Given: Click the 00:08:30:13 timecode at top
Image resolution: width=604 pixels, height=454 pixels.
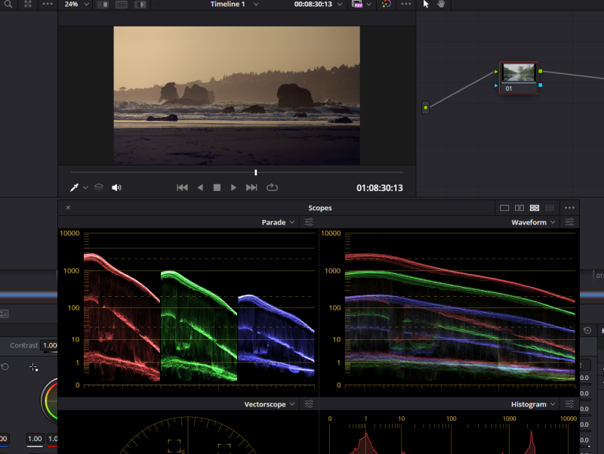Looking at the screenshot, I should pos(313,5).
